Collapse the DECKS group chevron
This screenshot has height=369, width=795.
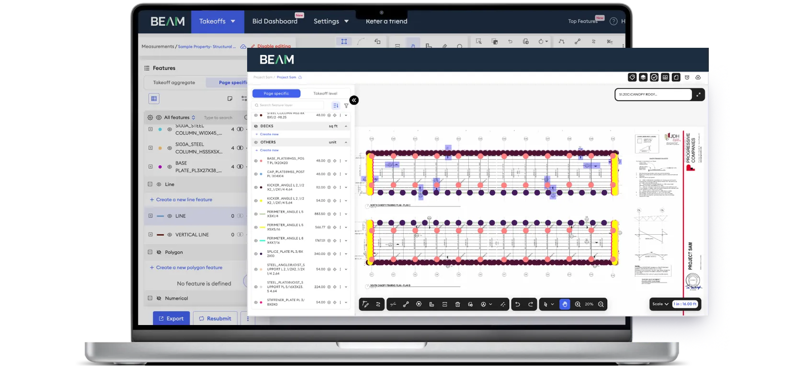point(346,127)
